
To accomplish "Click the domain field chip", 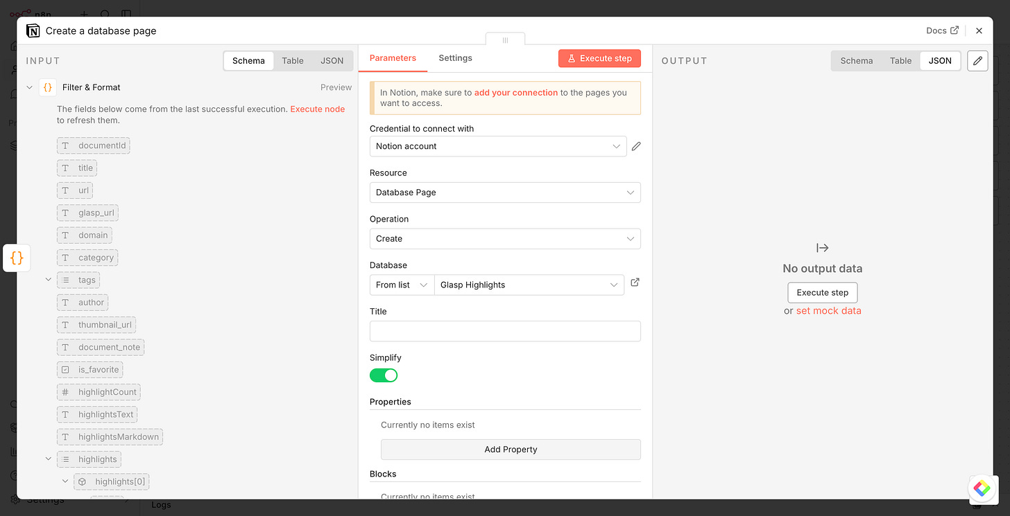I will pos(85,235).
